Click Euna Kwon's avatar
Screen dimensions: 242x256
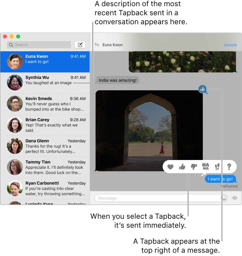[x=15, y=61]
